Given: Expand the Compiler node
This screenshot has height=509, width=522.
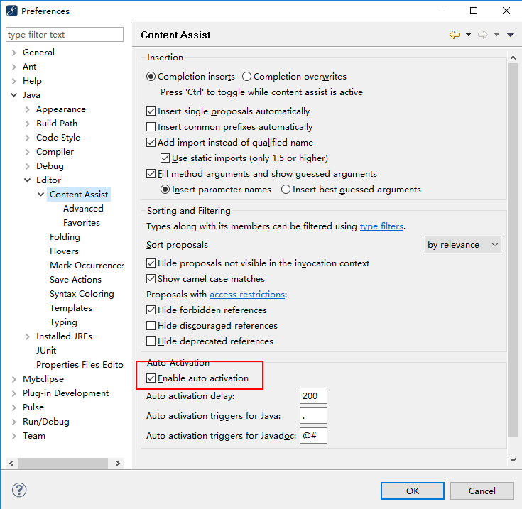Looking at the screenshot, I should pyautogui.click(x=28, y=152).
